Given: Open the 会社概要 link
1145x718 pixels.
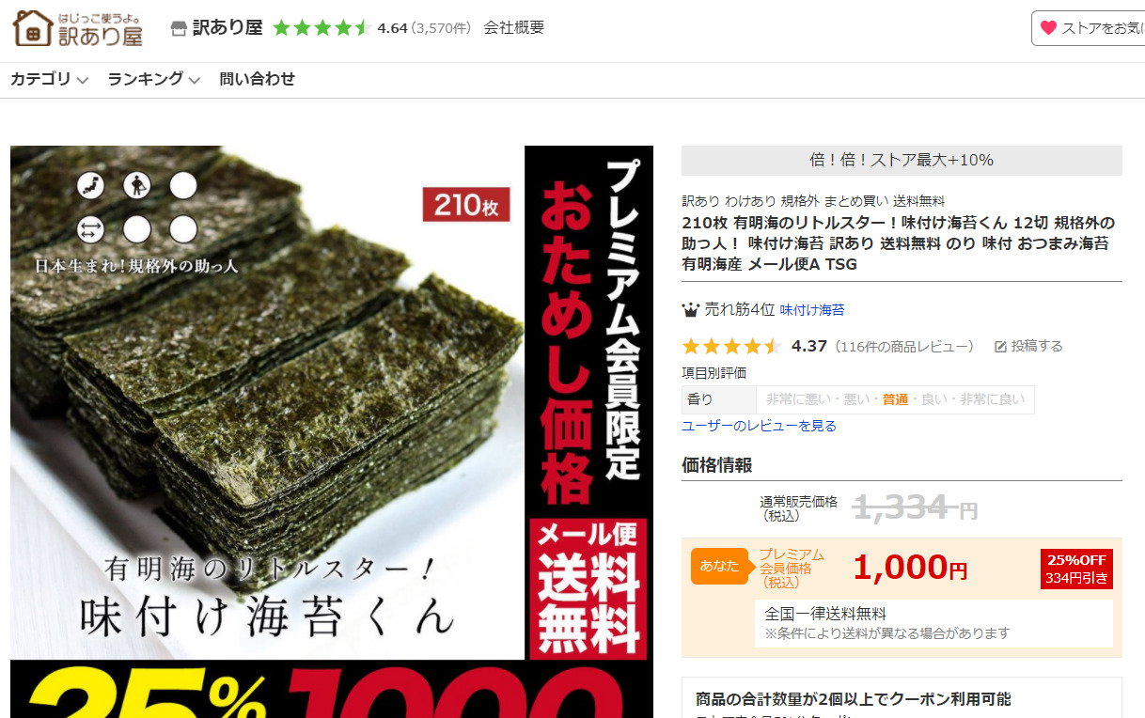Looking at the screenshot, I should point(514,28).
